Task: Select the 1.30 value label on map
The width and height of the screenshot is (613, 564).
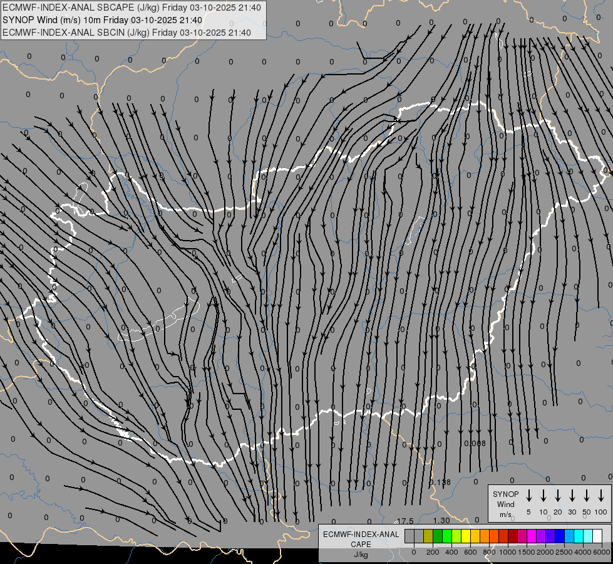Action: coord(441,521)
